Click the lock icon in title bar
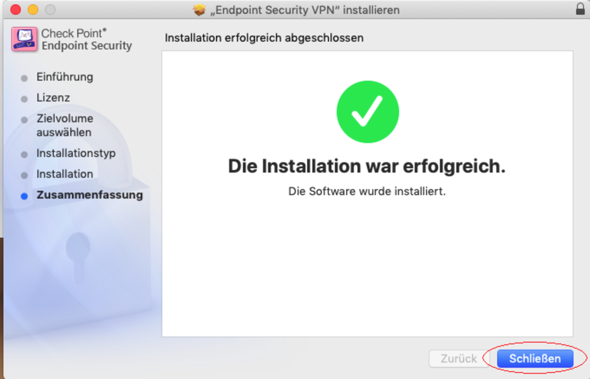This screenshot has height=379, width=590. [x=581, y=9]
